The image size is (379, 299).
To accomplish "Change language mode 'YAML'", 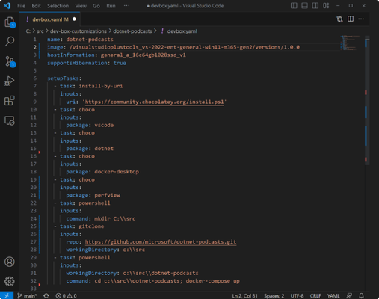I will [333, 295].
